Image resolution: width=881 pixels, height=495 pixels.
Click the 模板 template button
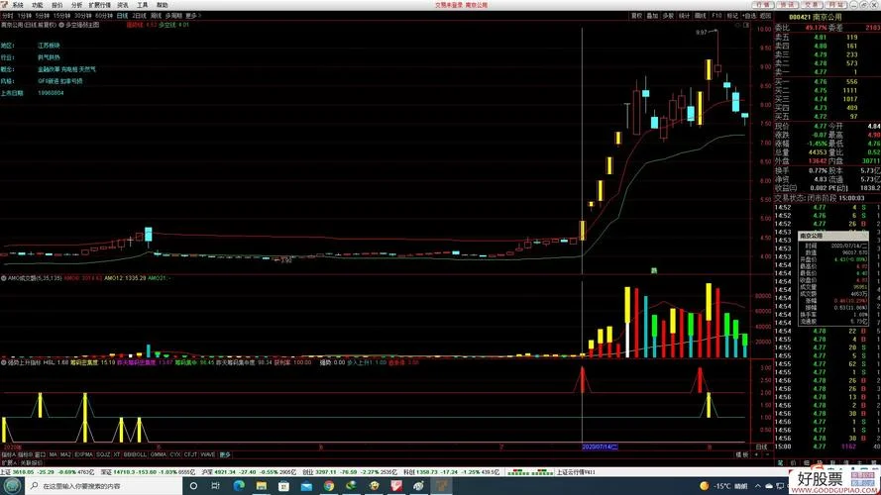pos(741,454)
